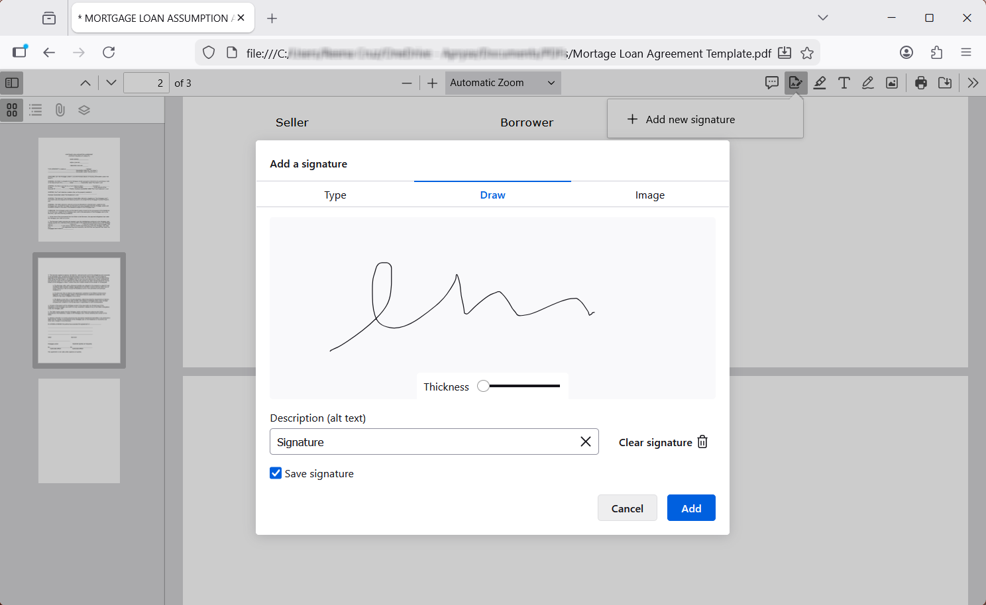Image resolution: width=986 pixels, height=605 pixels.
Task: Uncheck the Save signature checkbox
Action: (x=276, y=473)
